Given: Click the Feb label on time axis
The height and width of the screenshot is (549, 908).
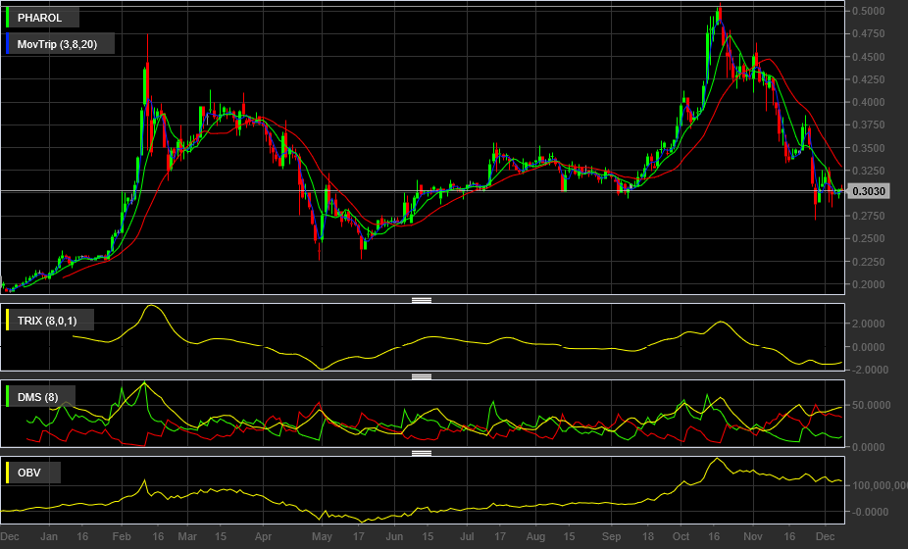Looking at the screenshot, I should click(122, 537).
